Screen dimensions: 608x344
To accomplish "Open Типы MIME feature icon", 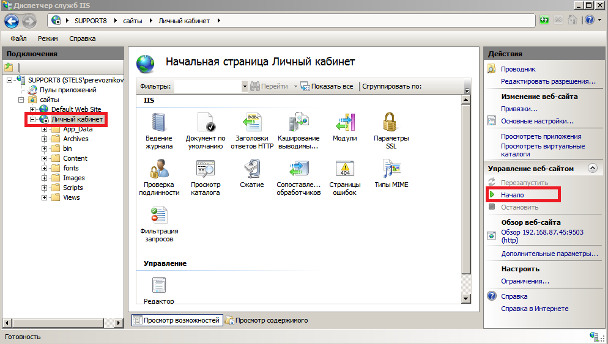I will click(391, 174).
